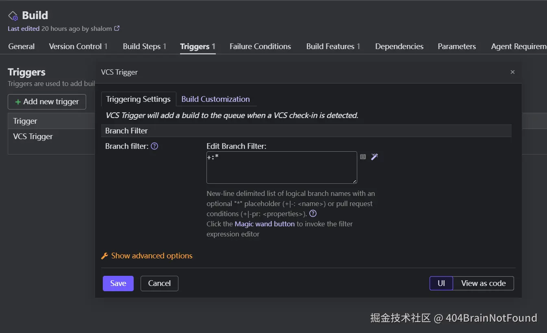
Task: Click the Magic wand button link
Action: point(265,224)
